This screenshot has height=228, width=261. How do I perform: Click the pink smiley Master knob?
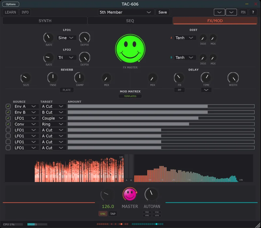pyautogui.click(x=130, y=195)
